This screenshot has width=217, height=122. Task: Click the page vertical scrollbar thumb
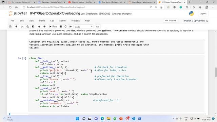pyautogui.click(x=216, y=72)
